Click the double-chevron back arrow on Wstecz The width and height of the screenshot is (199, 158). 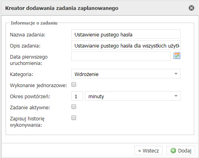coord(140,151)
